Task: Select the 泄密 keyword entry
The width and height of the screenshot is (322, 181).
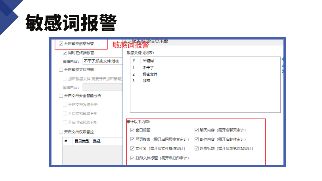Action: click(x=146, y=81)
